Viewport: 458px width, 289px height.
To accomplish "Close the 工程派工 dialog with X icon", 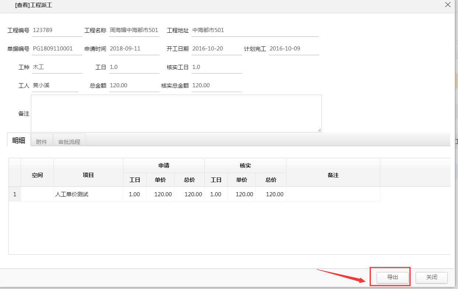I will coord(448,5).
